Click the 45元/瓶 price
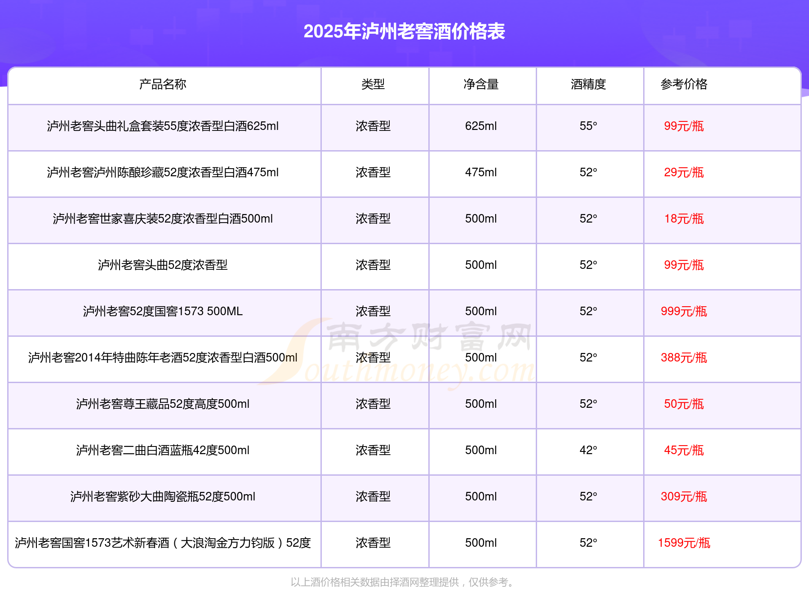809x607 pixels. (684, 450)
